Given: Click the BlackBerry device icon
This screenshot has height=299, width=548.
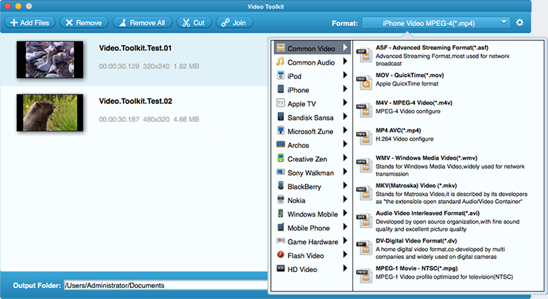Looking at the screenshot, I should click(x=281, y=186).
